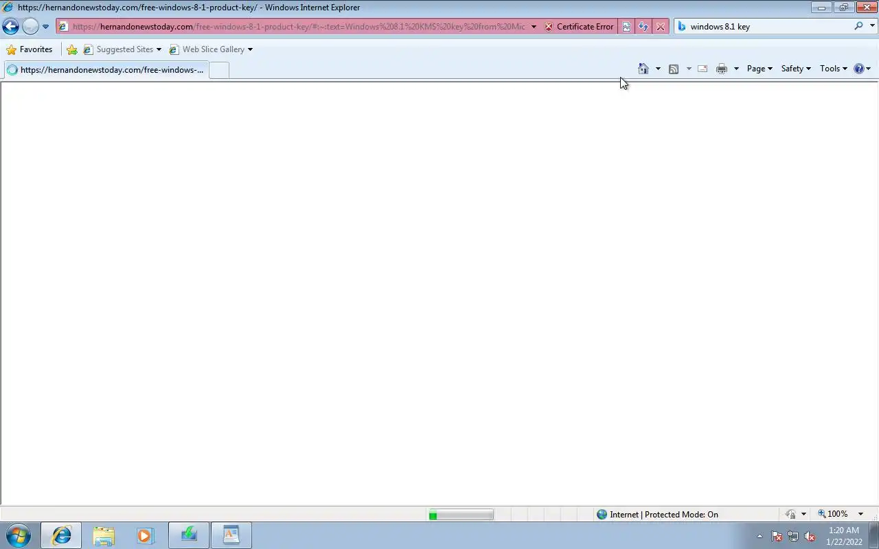879x549 pixels.
Task: Select the hernandonewstoday.com tab
Action: (x=106, y=70)
